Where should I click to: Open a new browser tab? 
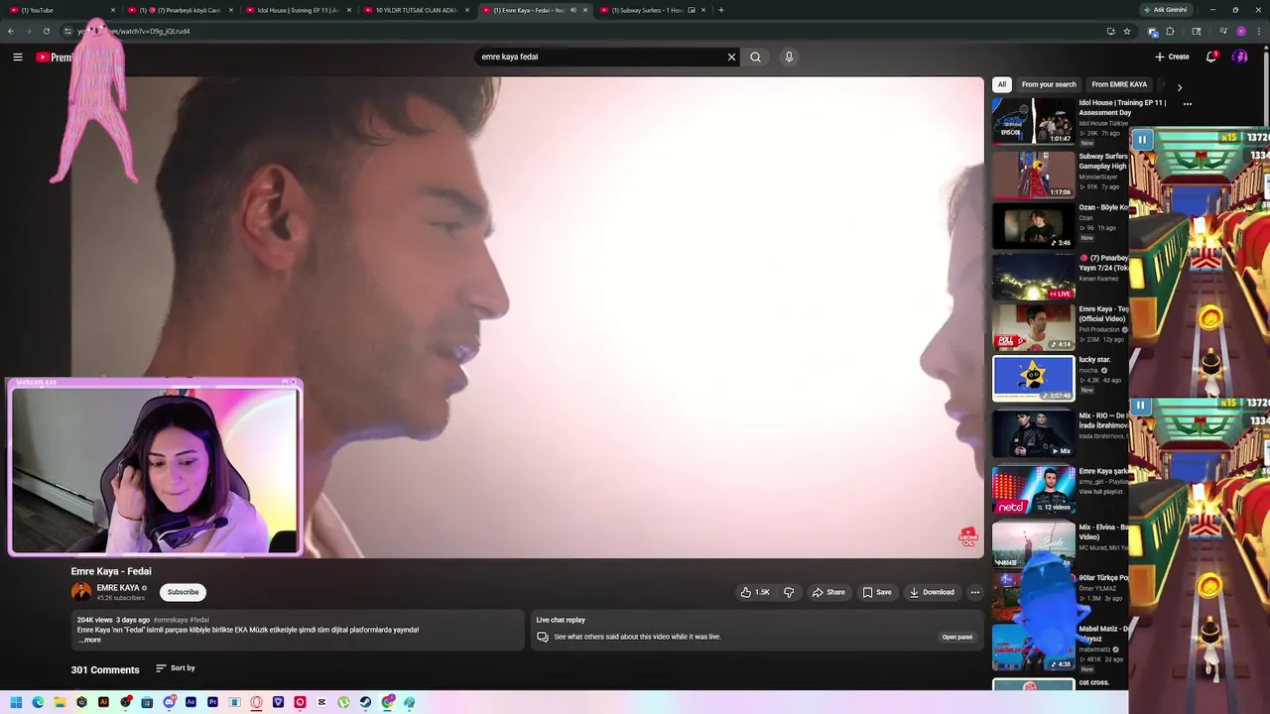[x=721, y=10]
